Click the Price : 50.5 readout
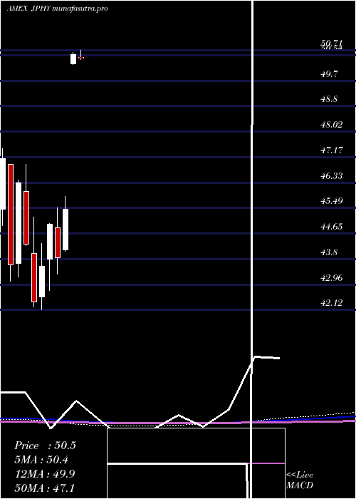The height and width of the screenshot is (499, 356). pos(45,446)
